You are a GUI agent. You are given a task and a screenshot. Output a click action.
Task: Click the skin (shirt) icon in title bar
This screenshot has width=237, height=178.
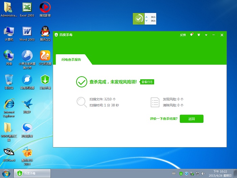point(199,35)
